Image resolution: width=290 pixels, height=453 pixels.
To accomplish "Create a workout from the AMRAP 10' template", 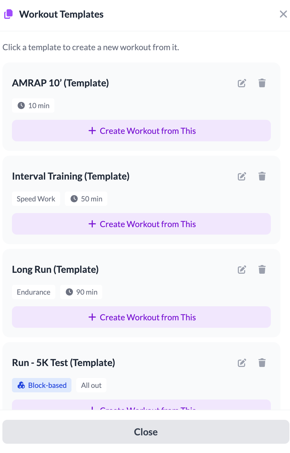I will (141, 131).
